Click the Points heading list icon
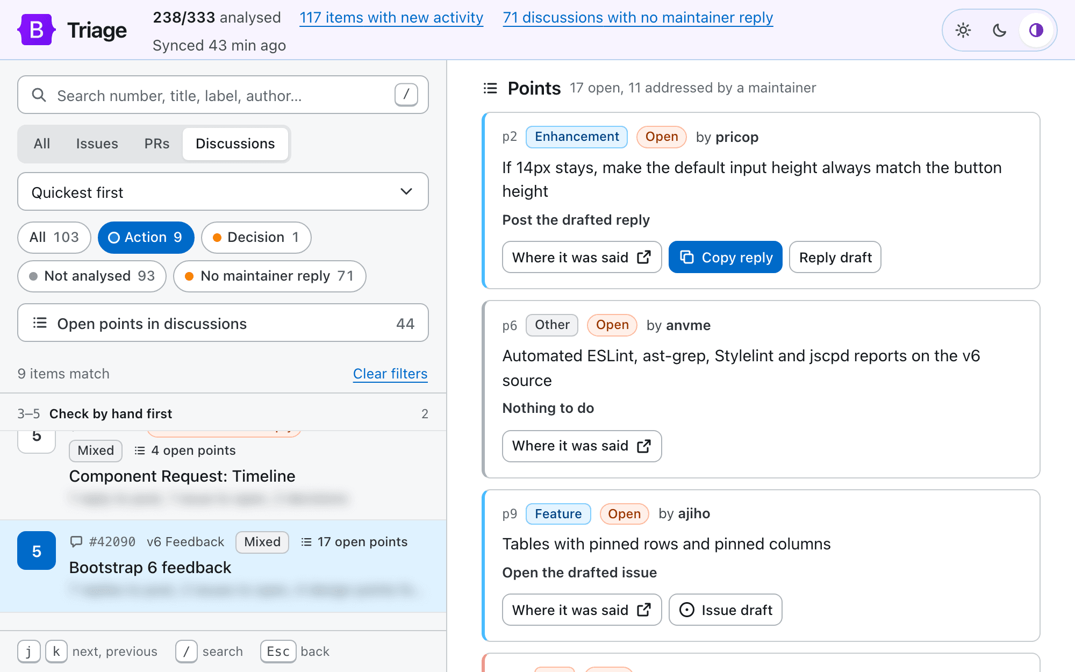 [x=490, y=88]
